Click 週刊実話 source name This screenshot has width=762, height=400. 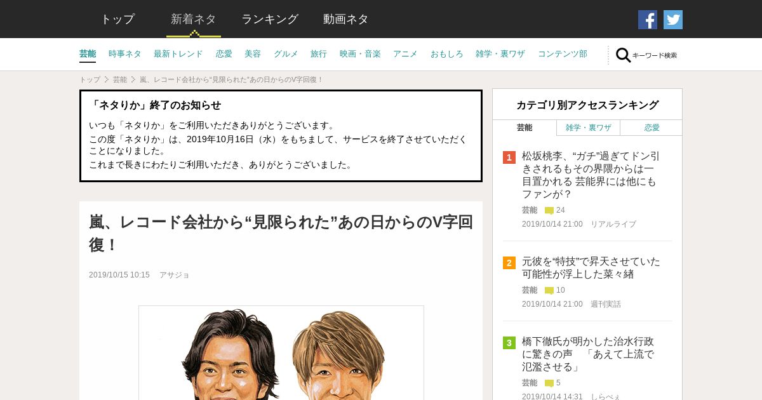606,304
